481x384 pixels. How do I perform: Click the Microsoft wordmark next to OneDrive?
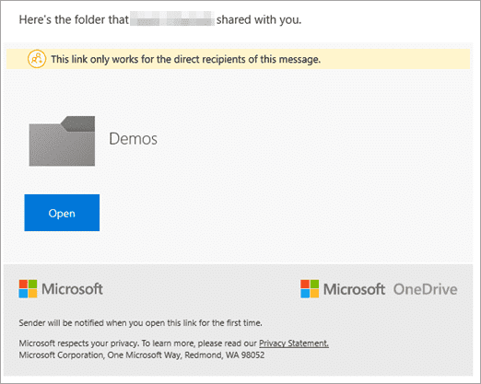coord(354,289)
